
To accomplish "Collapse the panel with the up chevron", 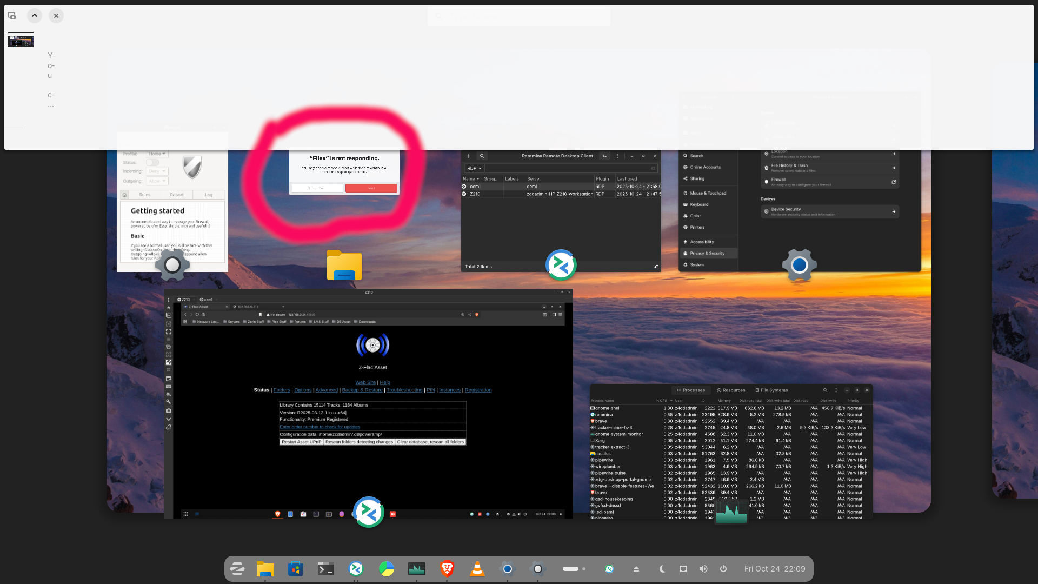I will click(x=34, y=16).
